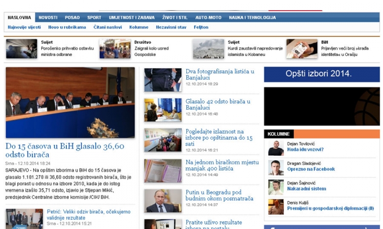
Task: Click Dejan Šajinović author photo
Action: point(276,187)
